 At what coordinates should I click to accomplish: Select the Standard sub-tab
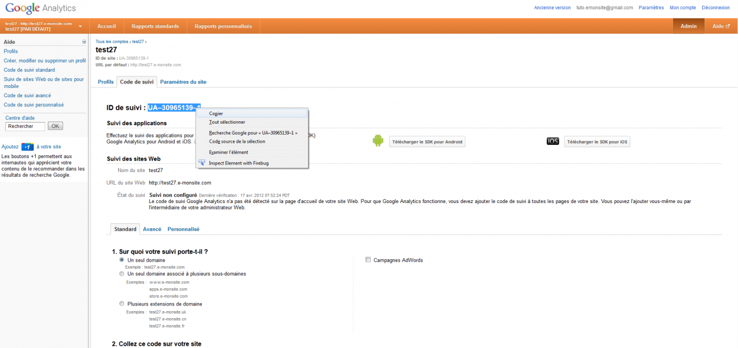125,229
